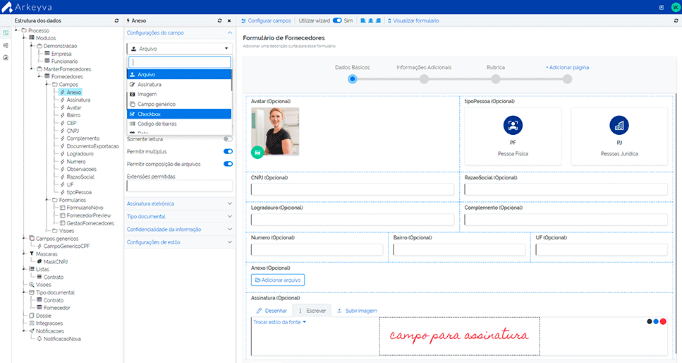Click the Adicionar arquivo button
The image size is (682, 363).
(278, 280)
